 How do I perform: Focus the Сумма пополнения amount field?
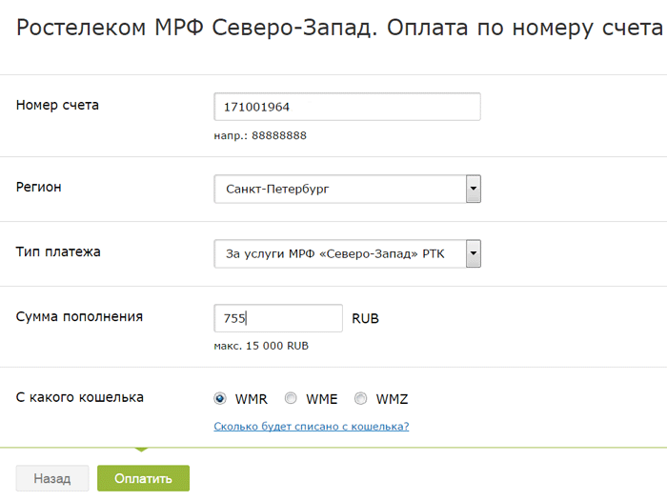coord(278,318)
